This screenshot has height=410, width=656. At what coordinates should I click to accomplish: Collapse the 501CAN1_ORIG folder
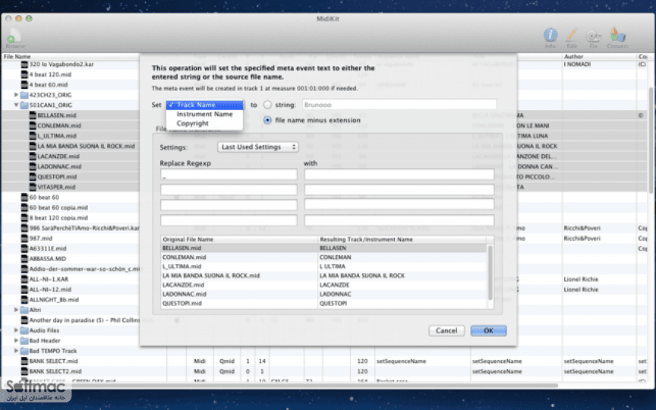click(x=16, y=105)
